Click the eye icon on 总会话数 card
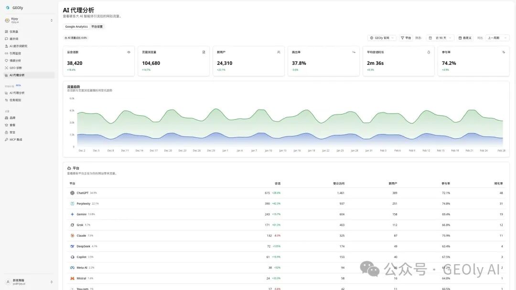The height and width of the screenshot is (290, 516). tap(129, 52)
